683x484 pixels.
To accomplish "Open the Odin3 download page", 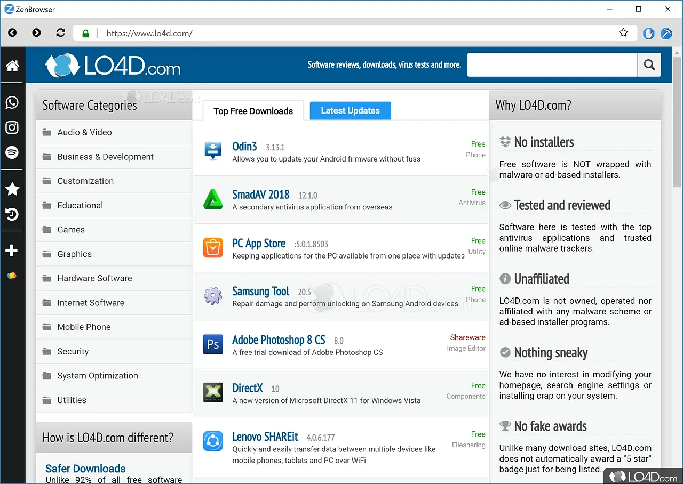I will click(244, 146).
